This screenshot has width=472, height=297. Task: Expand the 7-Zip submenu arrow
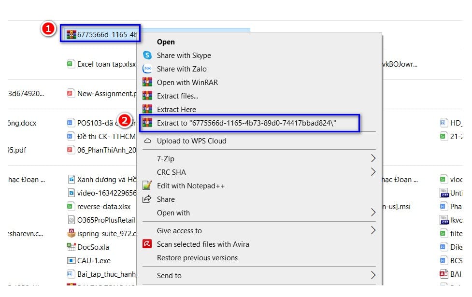click(x=373, y=158)
